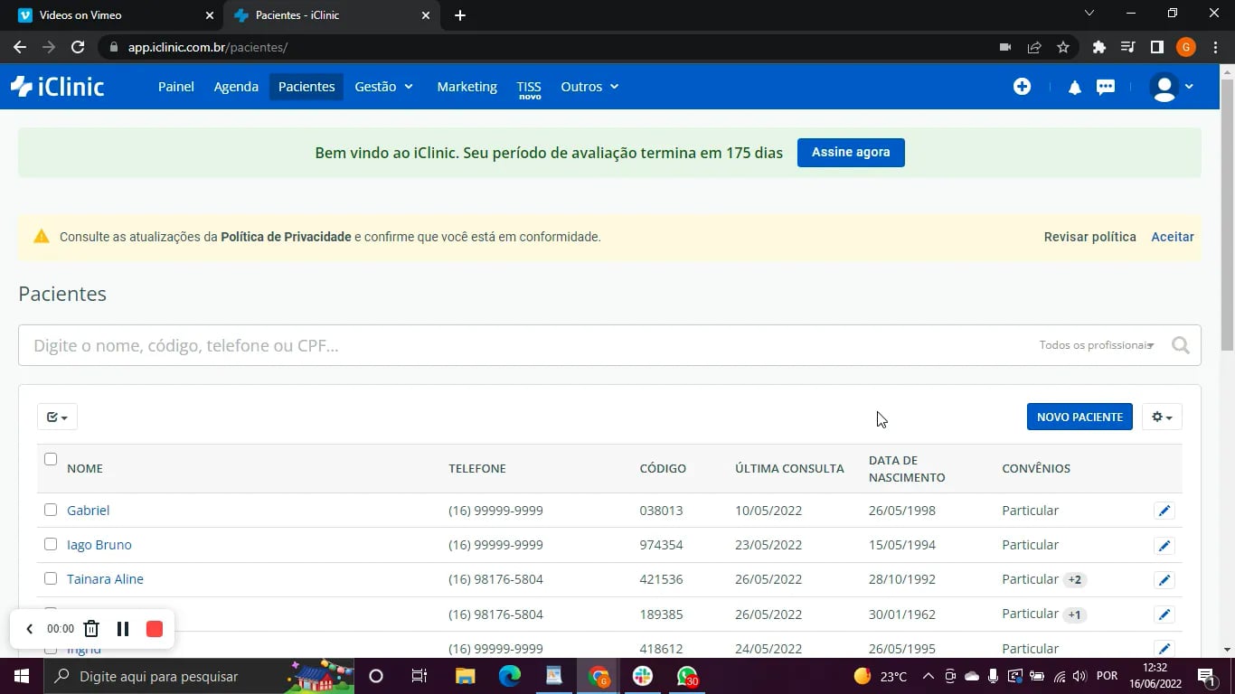Screen dimensions: 1235x694
Task: Stop the screen recording with red button
Action: point(155,629)
